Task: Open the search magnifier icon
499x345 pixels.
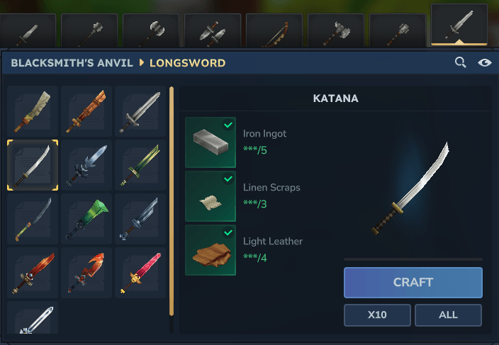Action: (460, 62)
